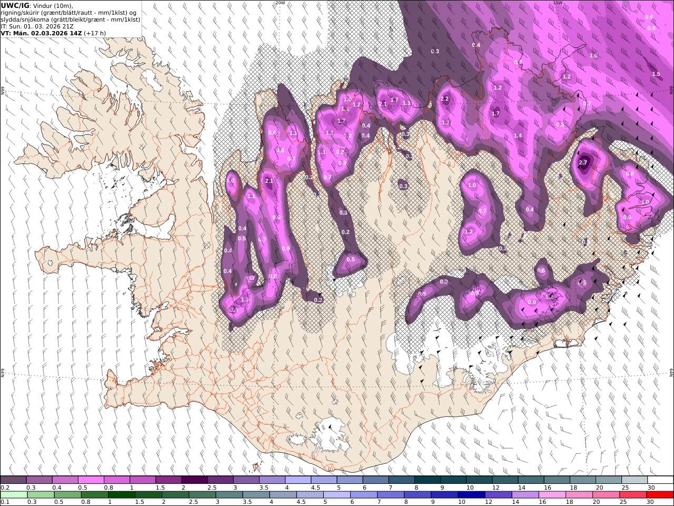Pick the 4 lavender swatch in top legend row
This screenshot has height=506, width=674.
tap(298, 480)
